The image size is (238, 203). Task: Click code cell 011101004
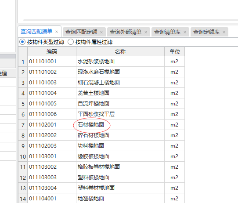point(52,93)
